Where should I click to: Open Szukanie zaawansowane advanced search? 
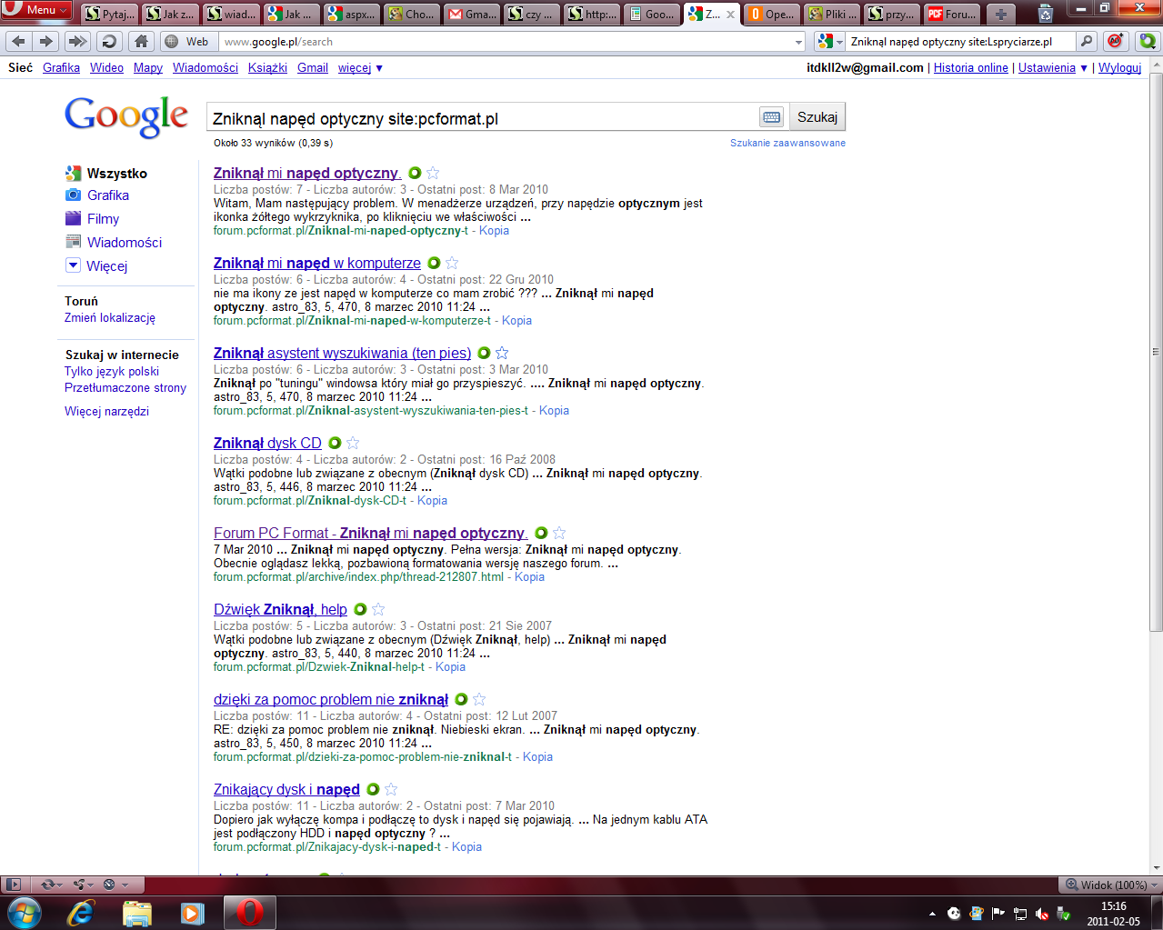tap(787, 143)
